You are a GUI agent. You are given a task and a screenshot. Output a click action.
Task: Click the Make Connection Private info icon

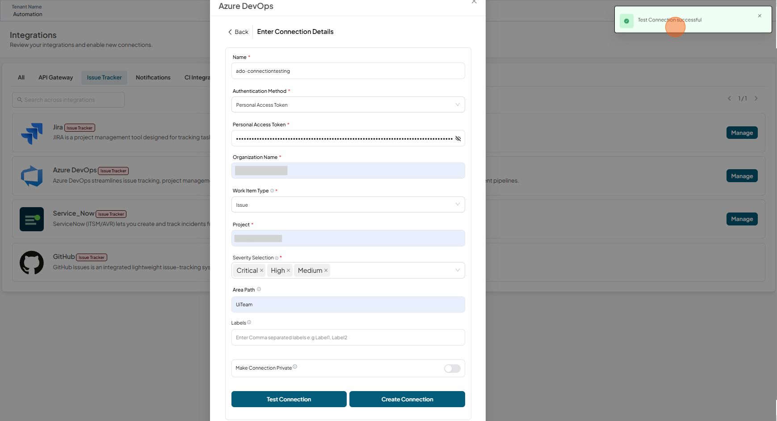(295, 367)
